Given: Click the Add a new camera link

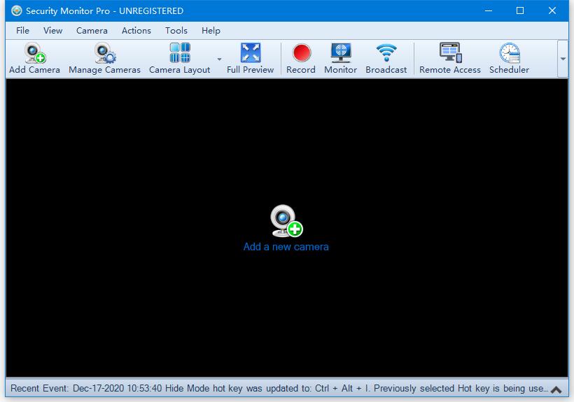Looking at the screenshot, I should (286, 247).
